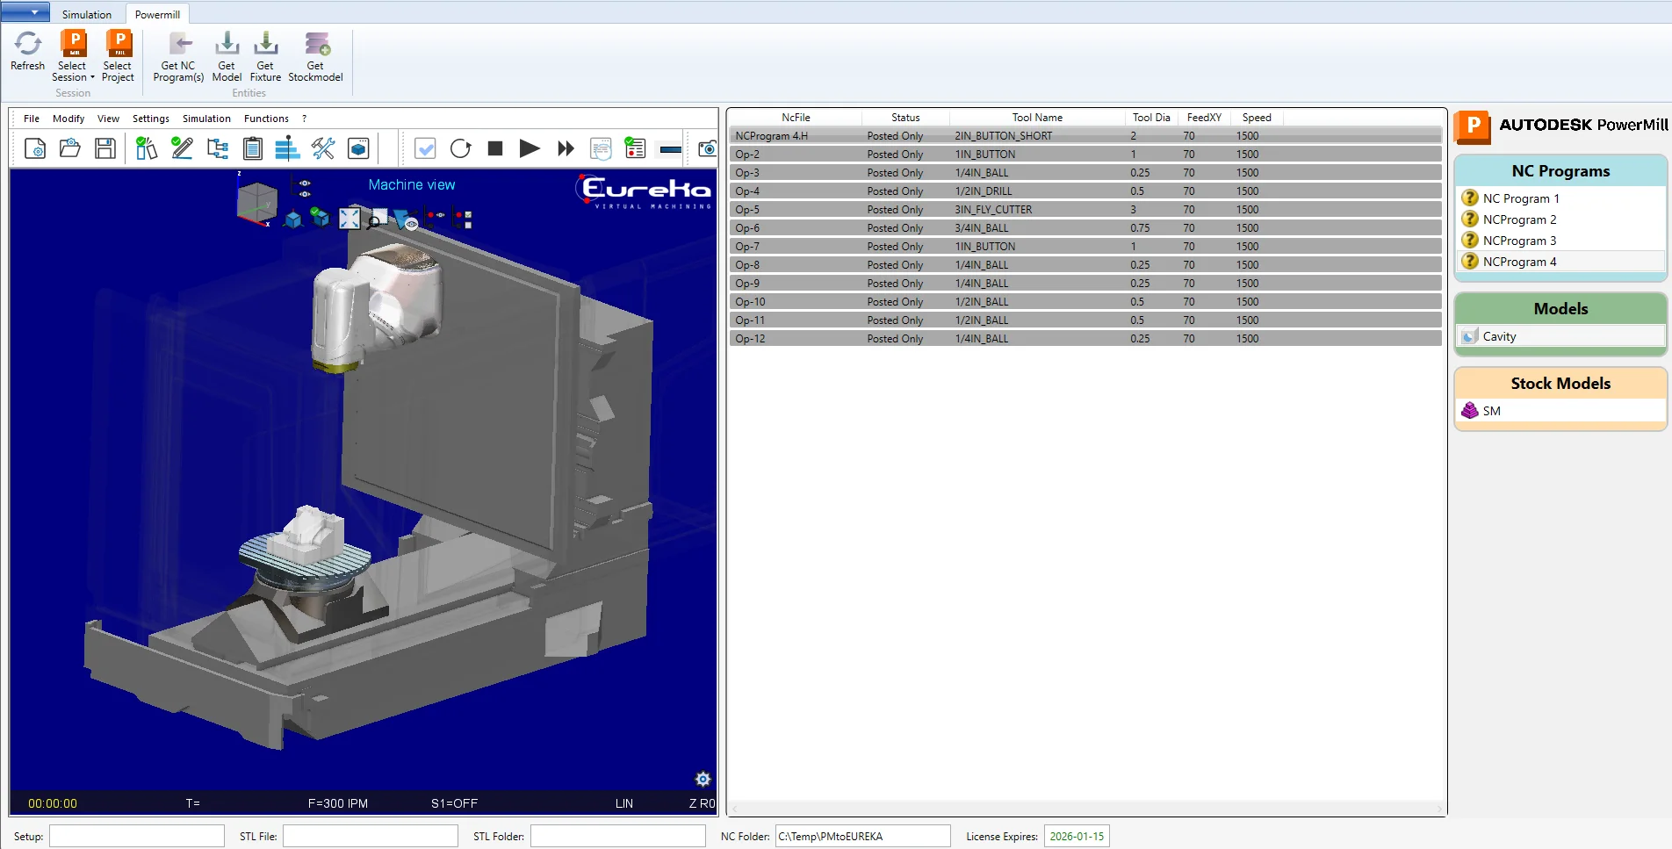Click the Play simulation button

point(530,148)
